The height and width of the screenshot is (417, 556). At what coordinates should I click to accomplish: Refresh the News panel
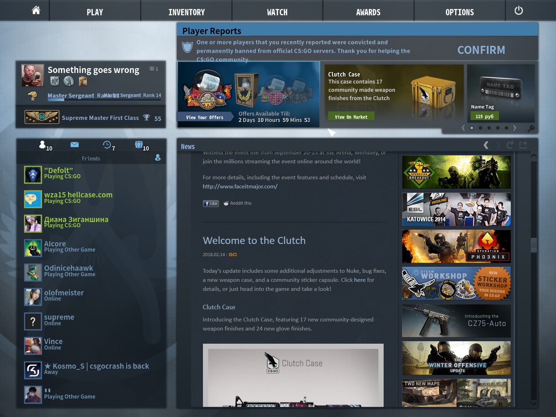[x=510, y=145]
